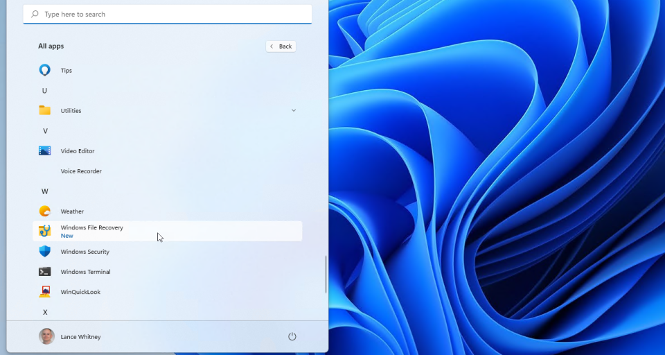Click the 'Type here to search' field
The height and width of the screenshot is (355, 665).
(168, 14)
